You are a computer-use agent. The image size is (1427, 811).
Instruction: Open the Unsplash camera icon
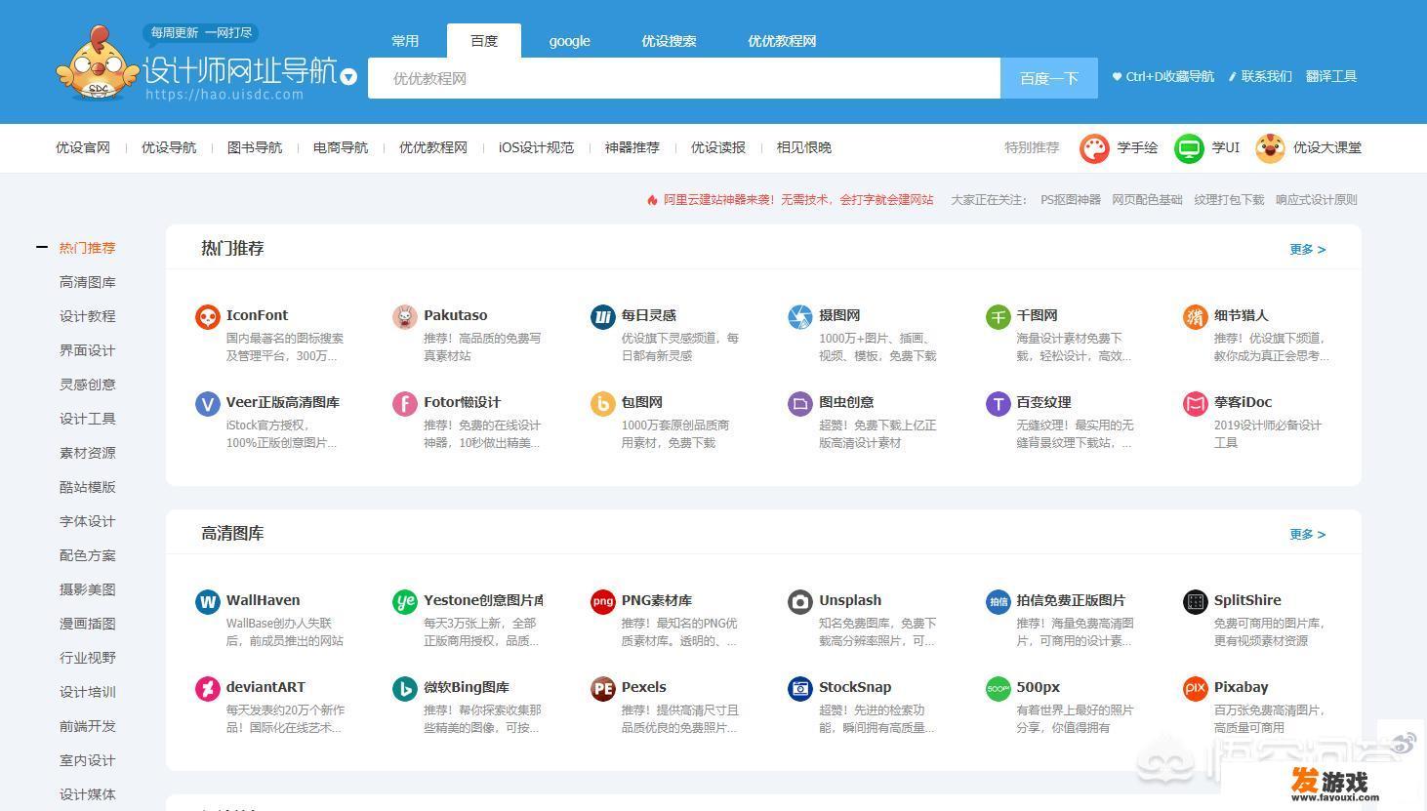click(x=800, y=602)
